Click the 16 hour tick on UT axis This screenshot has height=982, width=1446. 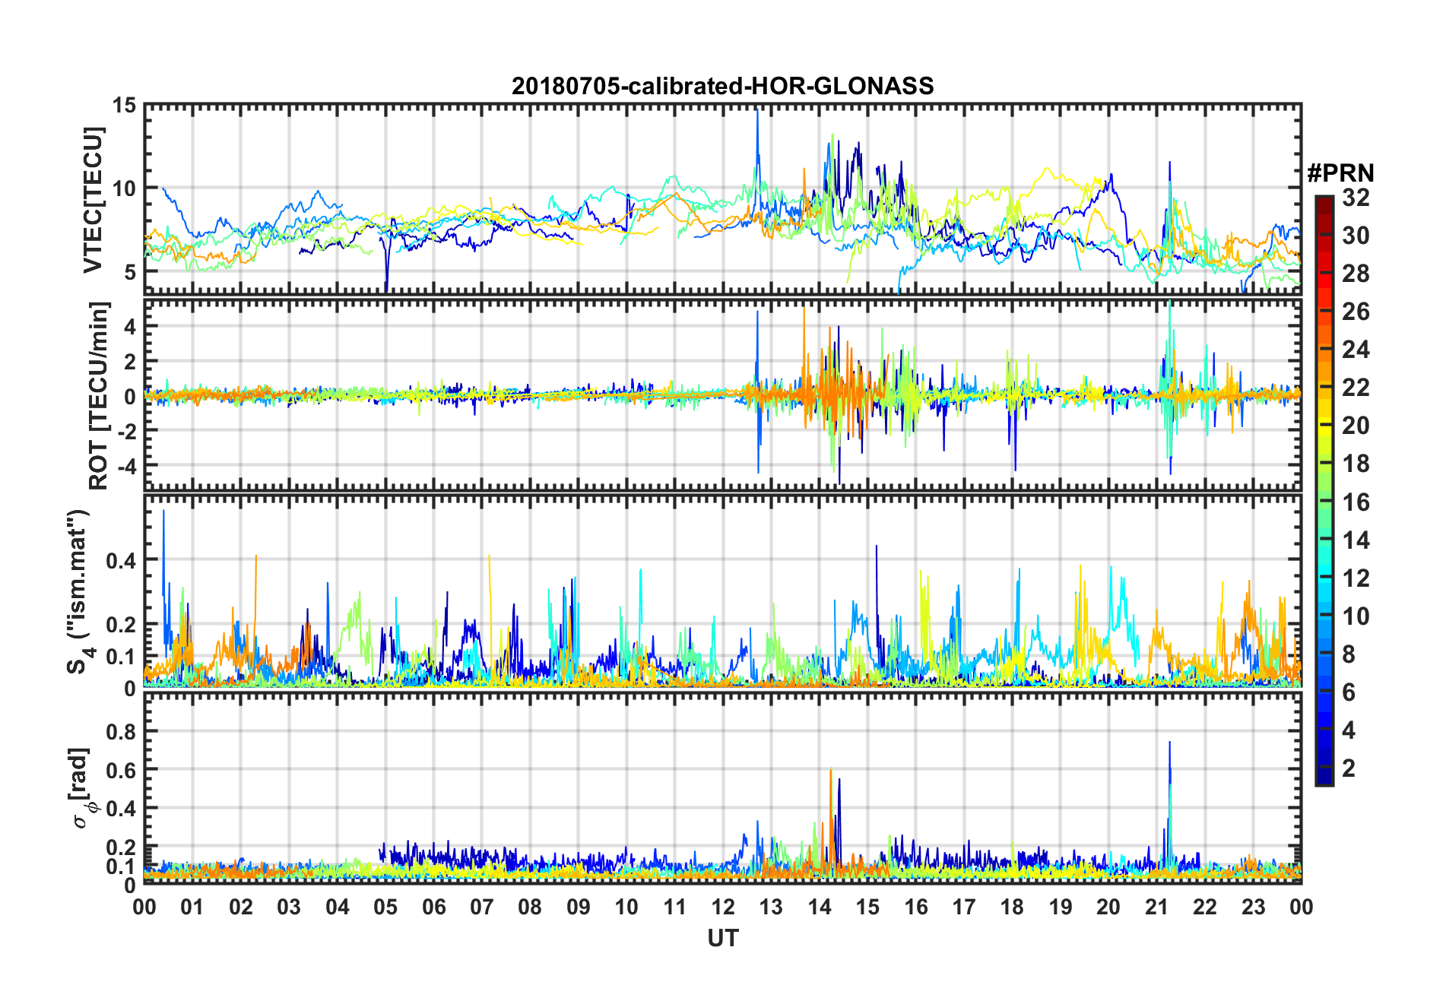click(x=915, y=907)
